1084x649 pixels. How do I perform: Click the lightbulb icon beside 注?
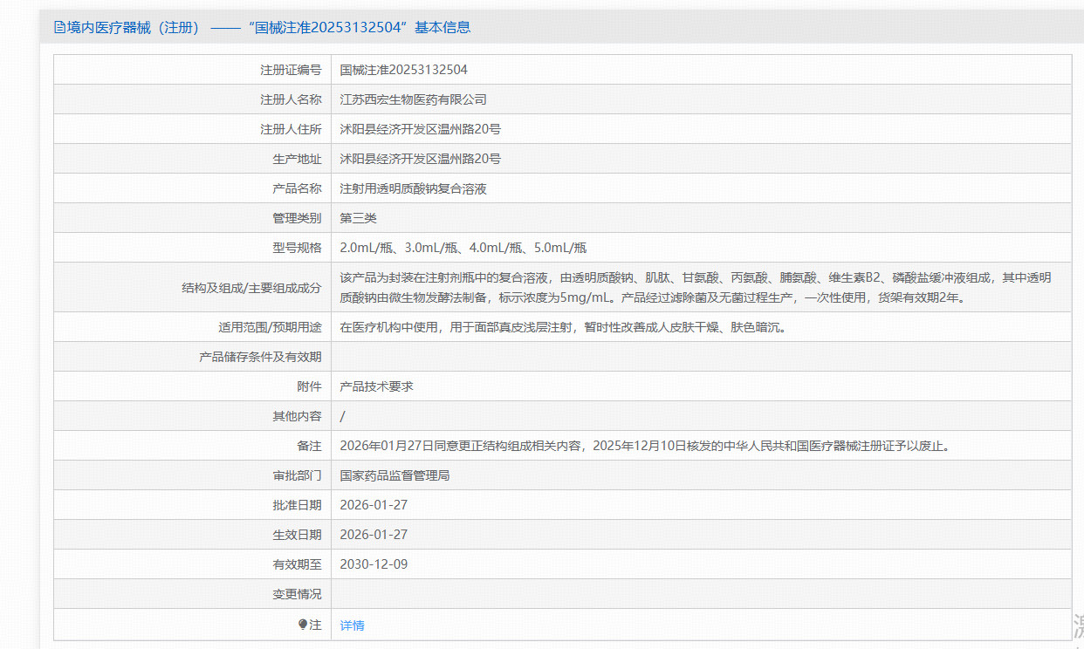[303, 625]
